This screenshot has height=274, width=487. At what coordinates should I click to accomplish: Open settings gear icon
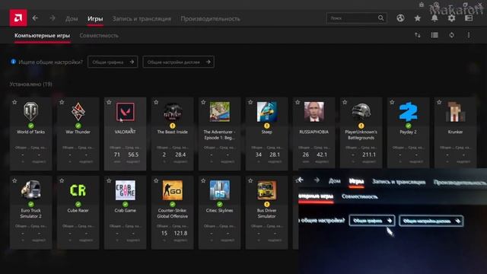pos(451,18)
